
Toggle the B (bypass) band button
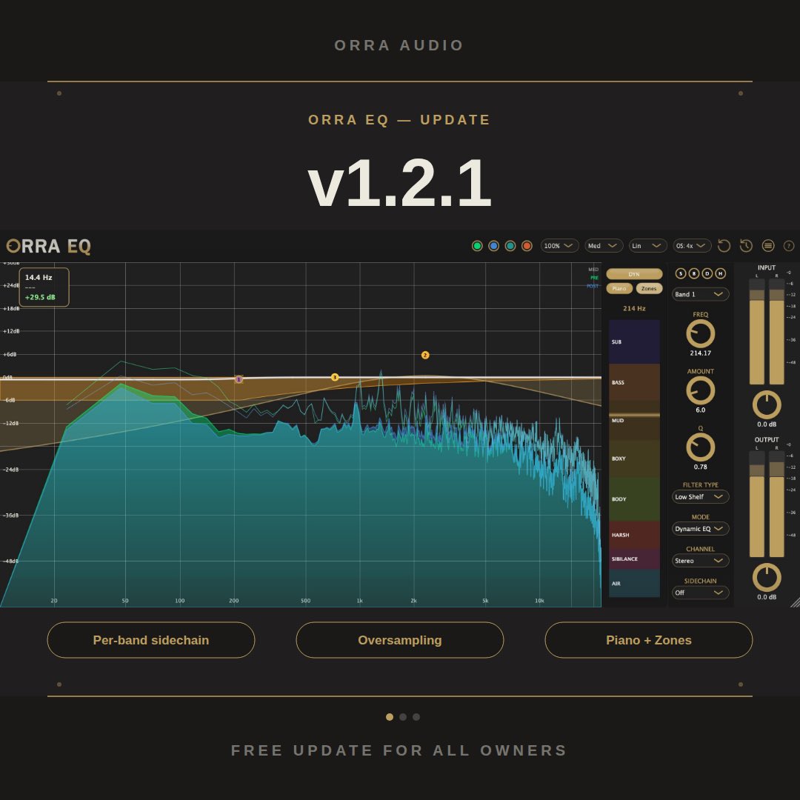tap(694, 273)
